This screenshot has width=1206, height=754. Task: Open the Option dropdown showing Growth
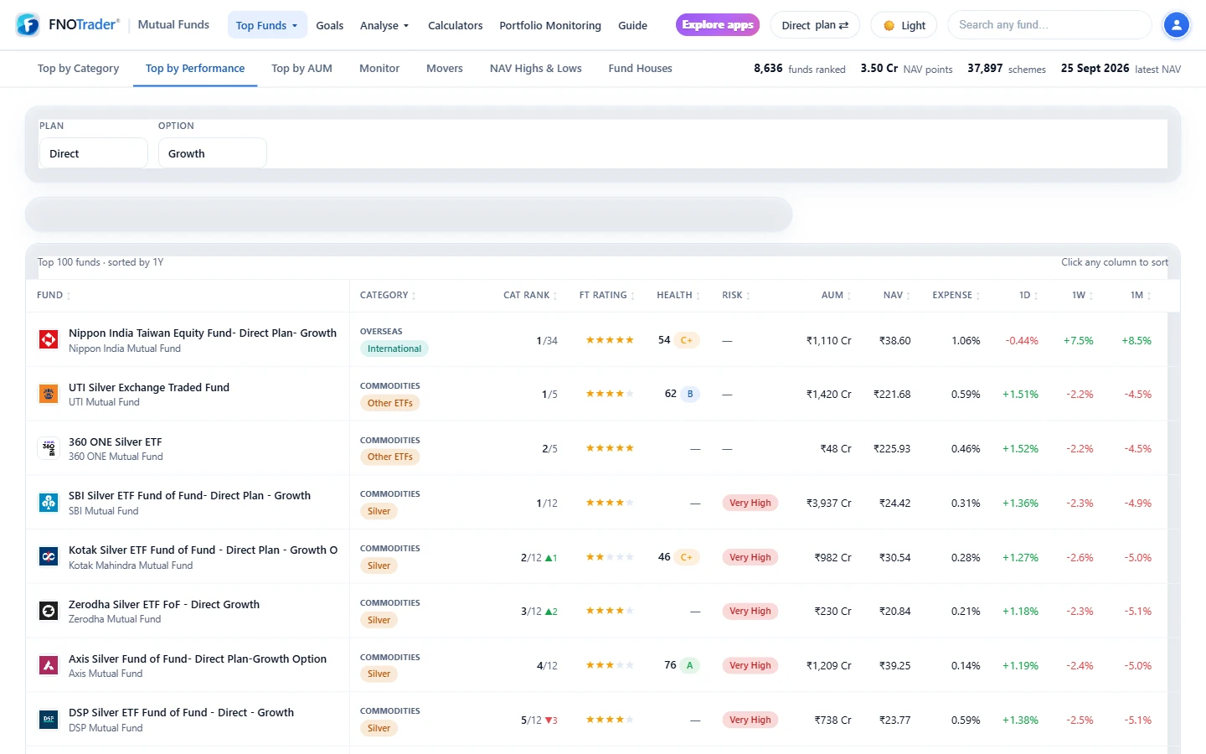coord(213,153)
